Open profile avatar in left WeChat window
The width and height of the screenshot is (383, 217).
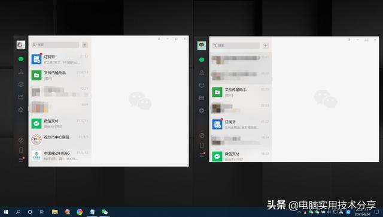point(21,45)
